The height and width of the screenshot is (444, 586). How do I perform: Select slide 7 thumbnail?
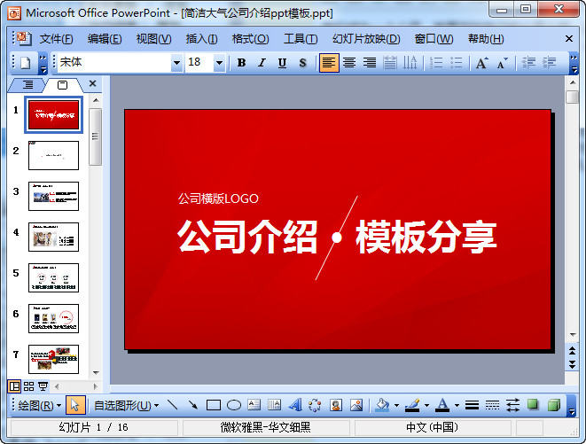pyautogui.click(x=53, y=359)
